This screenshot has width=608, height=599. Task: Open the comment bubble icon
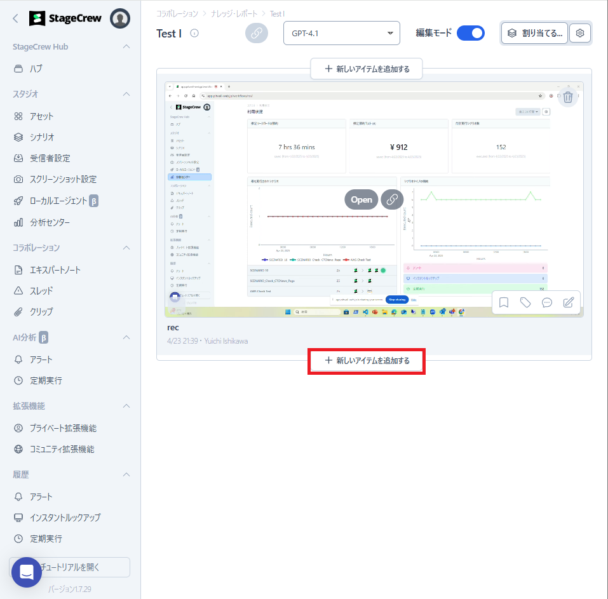point(547,302)
